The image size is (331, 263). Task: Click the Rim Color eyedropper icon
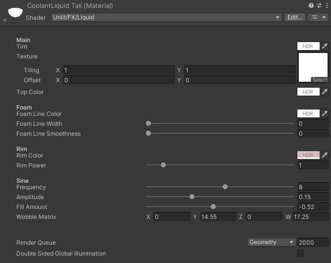pyautogui.click(x=325, y=155)
